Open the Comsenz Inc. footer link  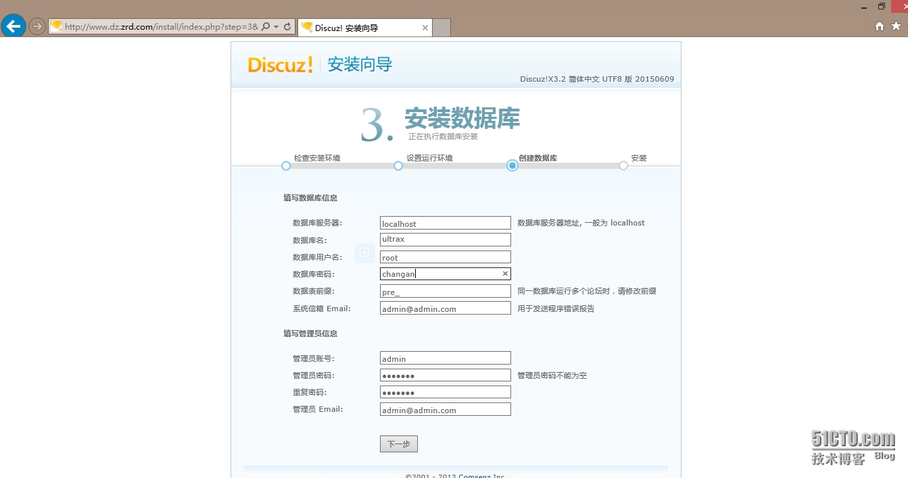click(481, 476)
